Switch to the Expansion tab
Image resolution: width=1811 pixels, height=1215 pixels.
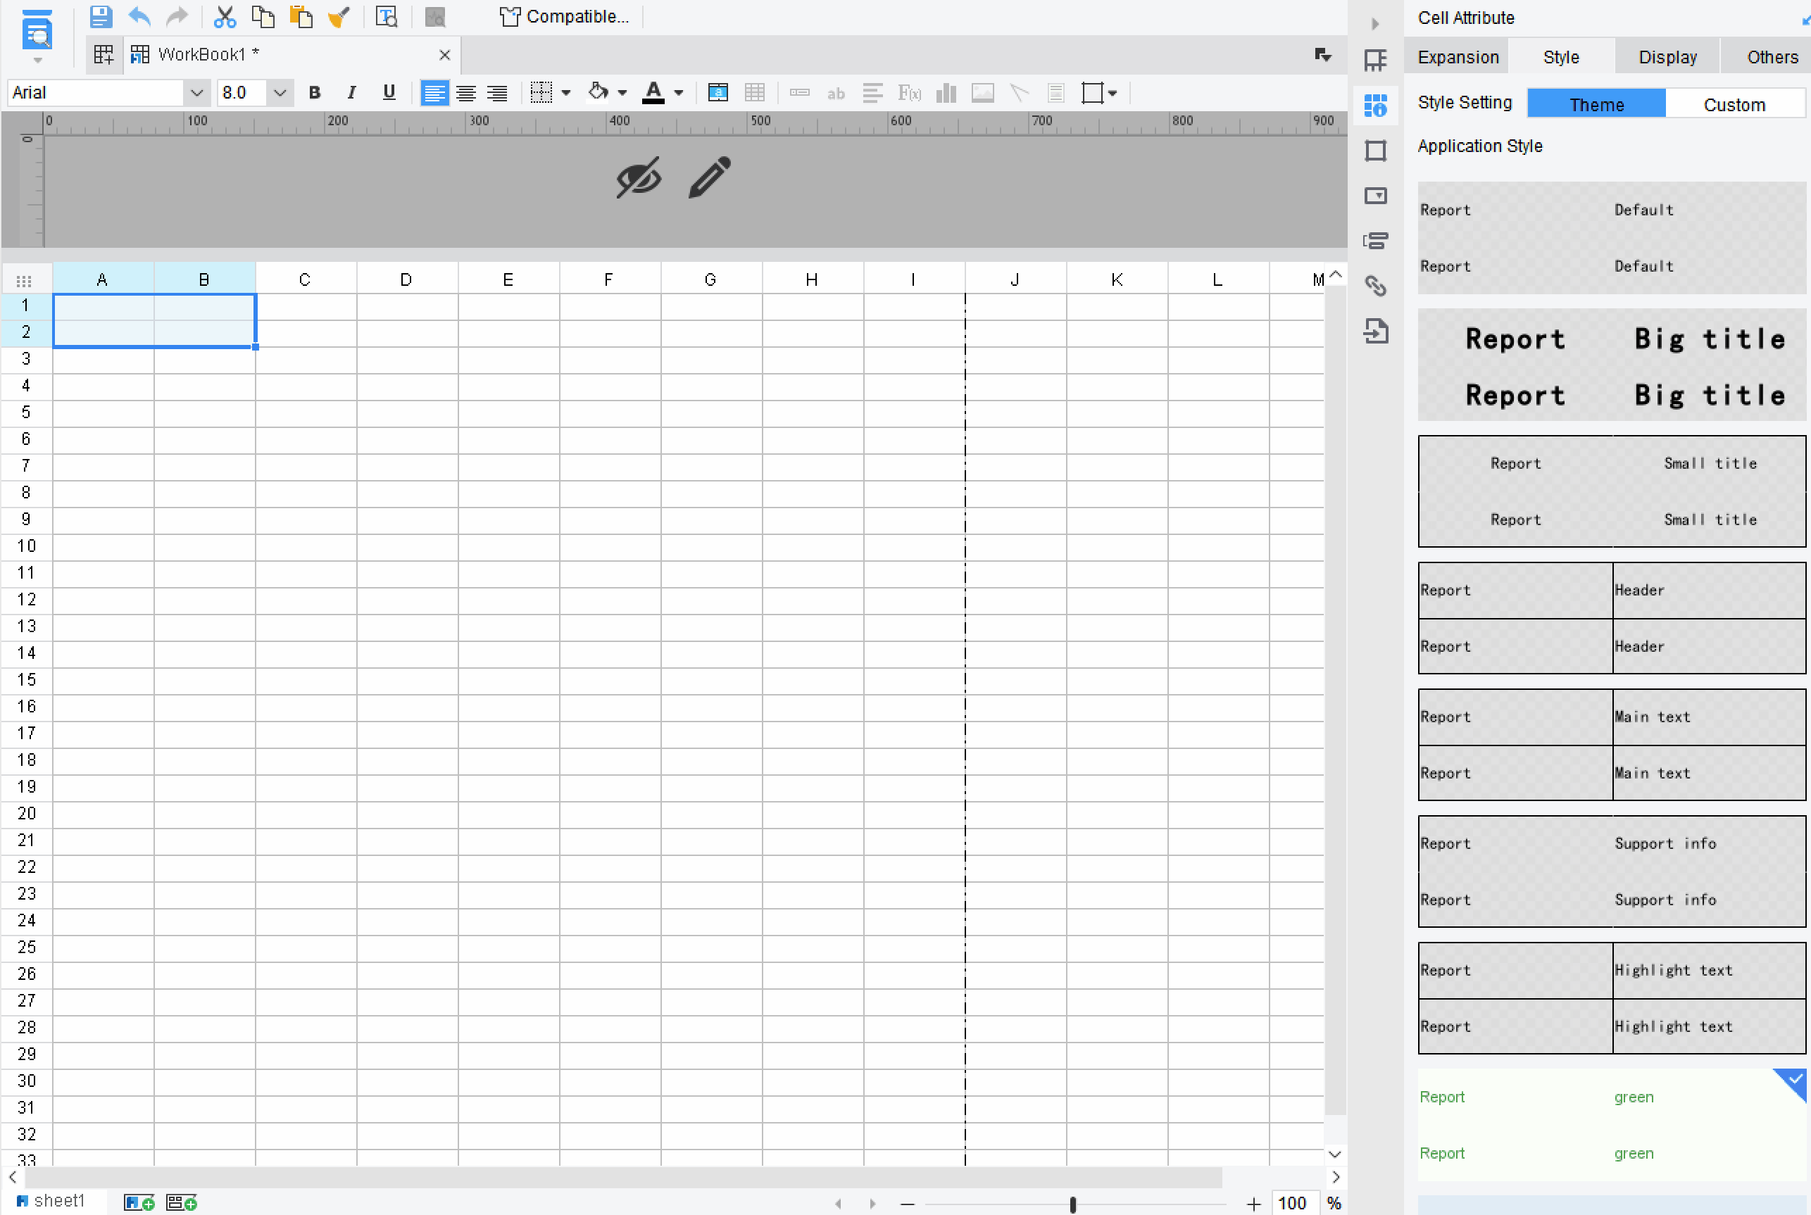1458,57
